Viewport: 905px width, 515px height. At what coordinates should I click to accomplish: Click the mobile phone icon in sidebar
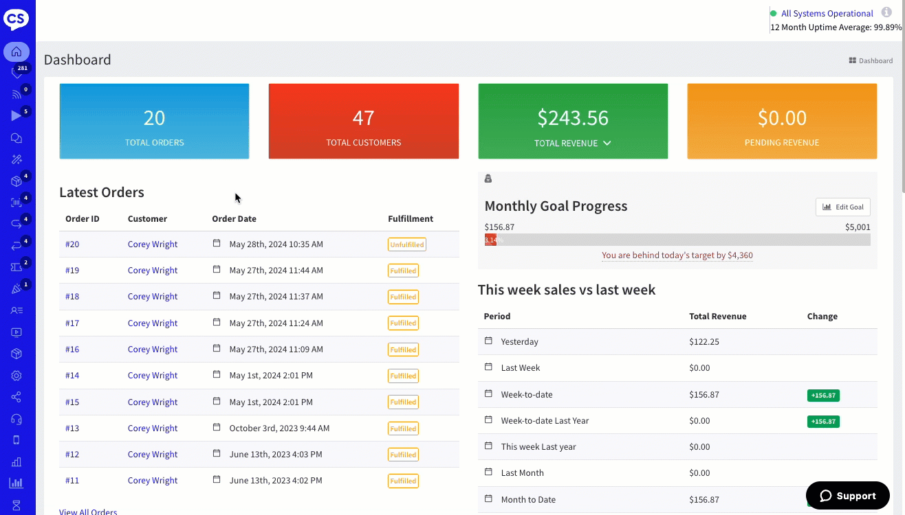click(x=17, y=440)
